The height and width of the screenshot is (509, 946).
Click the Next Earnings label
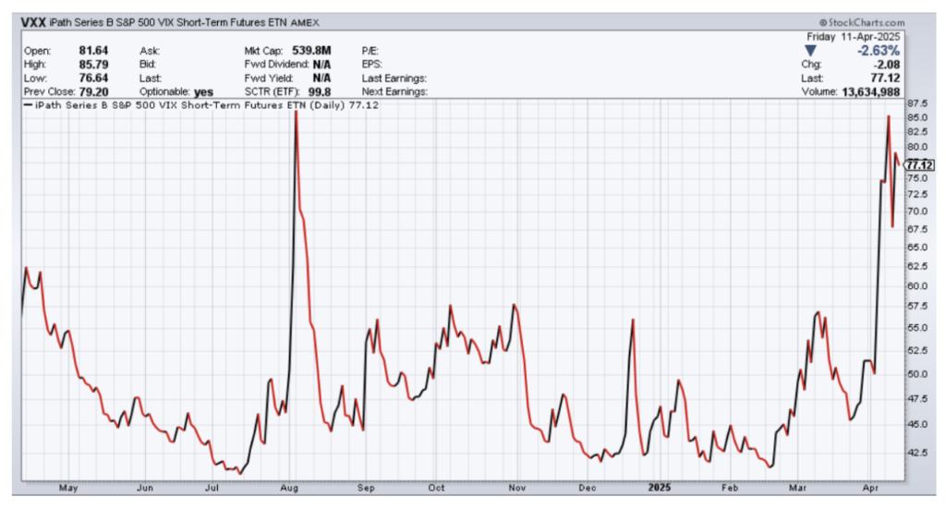394,91
